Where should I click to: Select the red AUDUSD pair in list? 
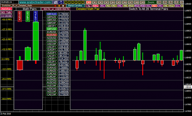pyautogui.click(x=52, y=35)
